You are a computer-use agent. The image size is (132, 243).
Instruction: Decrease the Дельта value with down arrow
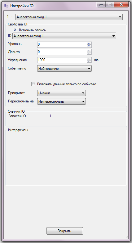pyautogui.click(x=89, y=53)
